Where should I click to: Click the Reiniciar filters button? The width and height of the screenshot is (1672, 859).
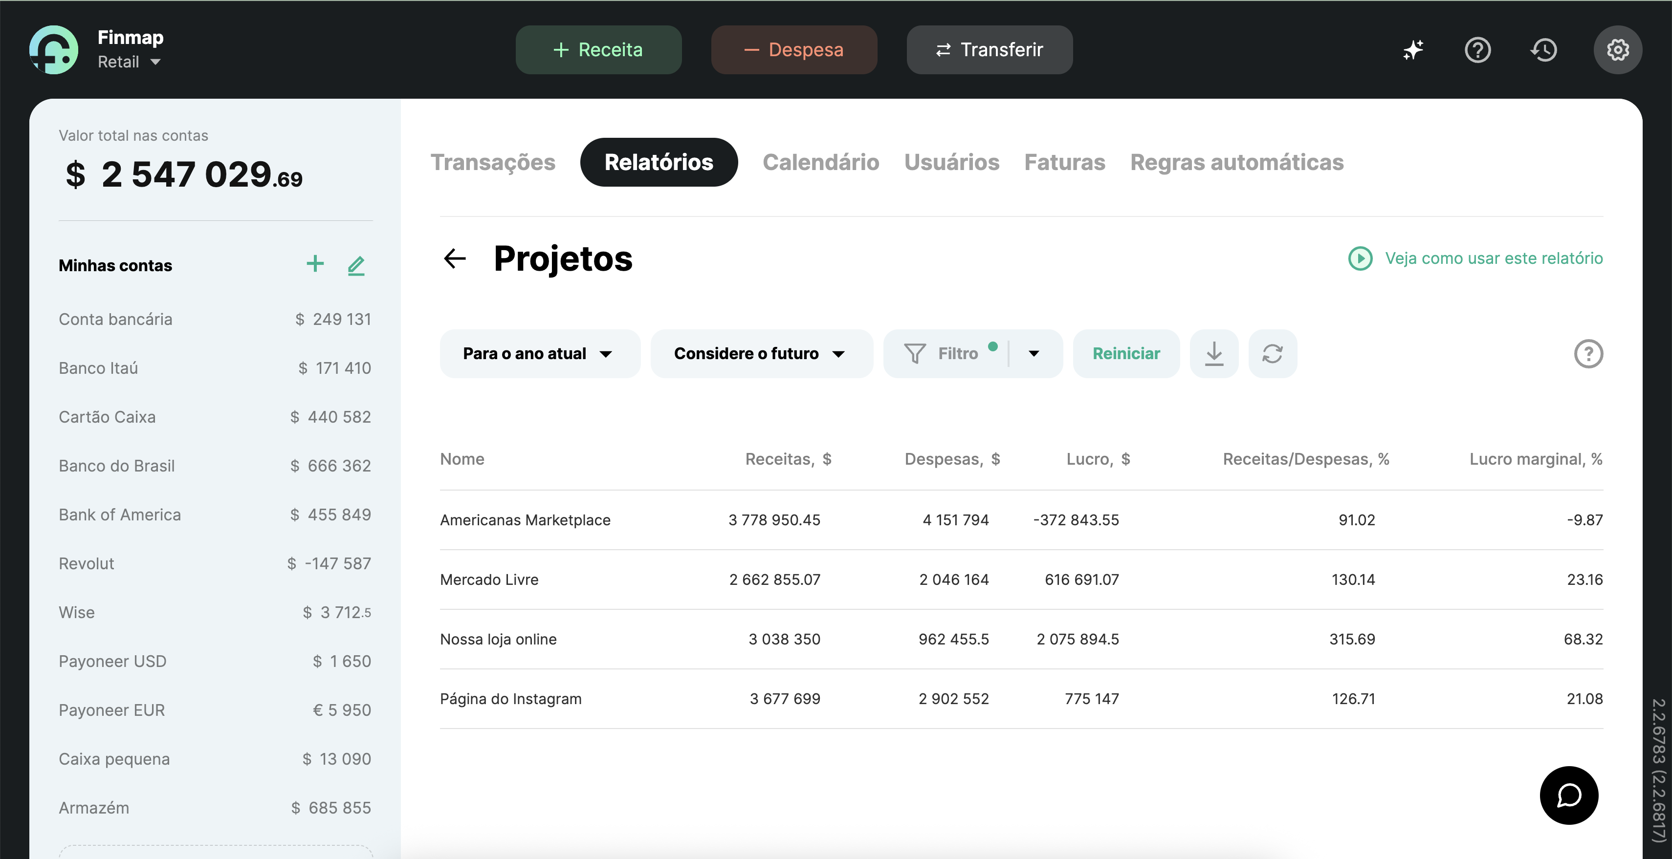coord(1126,354)
